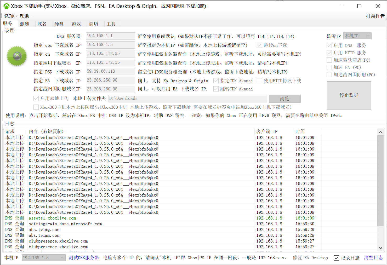Click the Xbox app icon in title bar

[x=6, y=6]
